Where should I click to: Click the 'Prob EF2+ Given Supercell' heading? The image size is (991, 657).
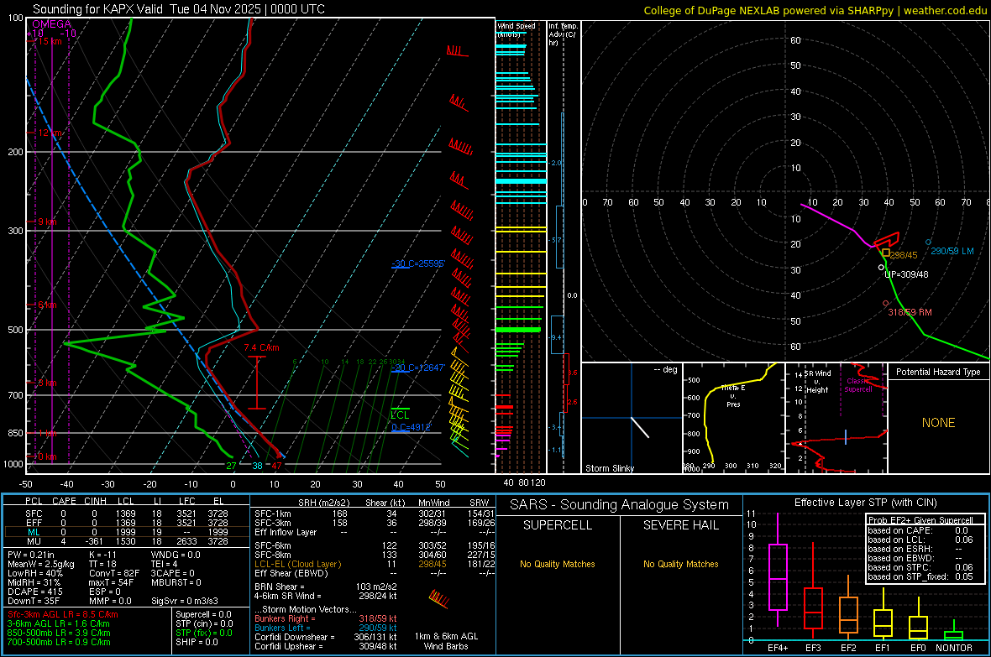tap(920, 520)
